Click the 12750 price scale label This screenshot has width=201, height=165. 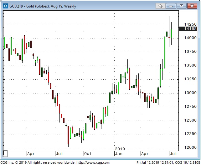(190, 107)
